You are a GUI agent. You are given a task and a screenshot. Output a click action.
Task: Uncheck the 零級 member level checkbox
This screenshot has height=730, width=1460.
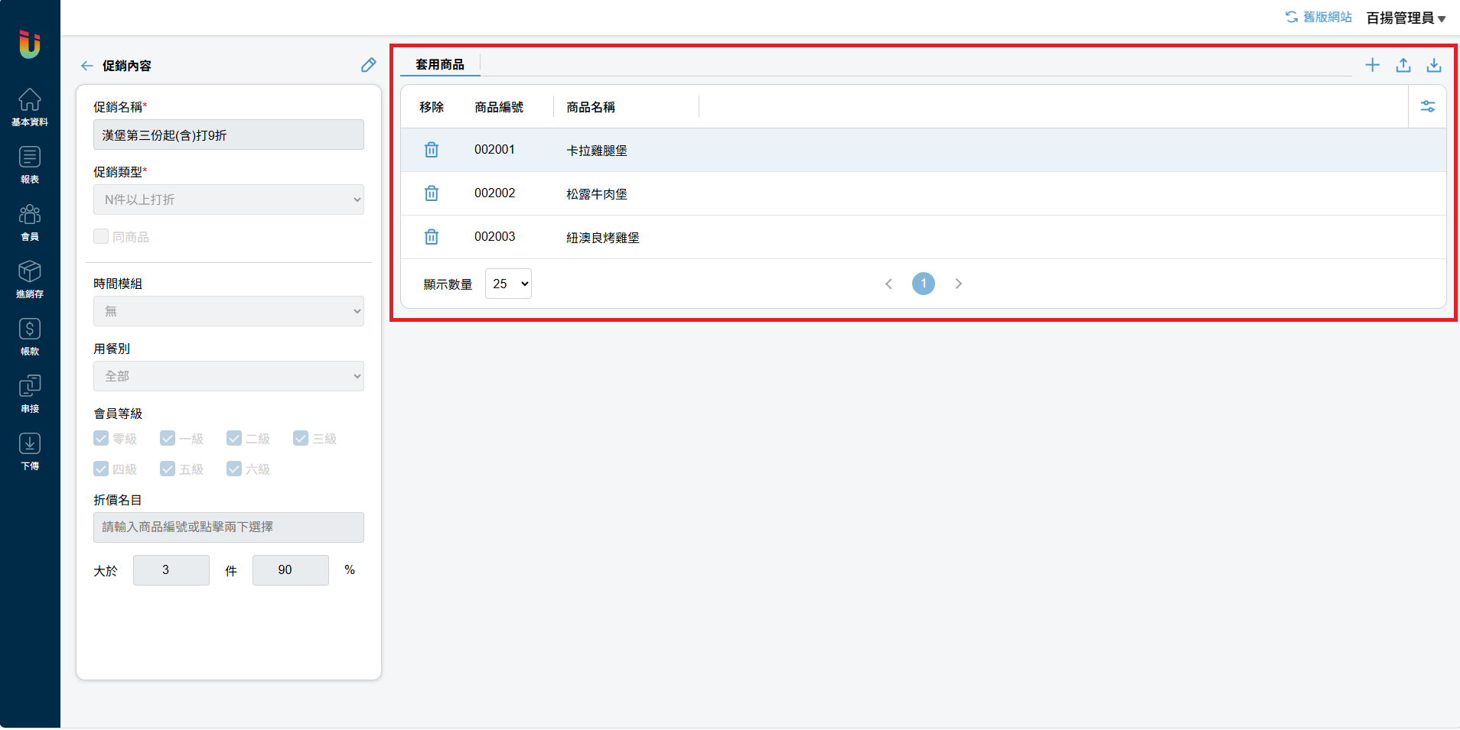pos(101,438)
